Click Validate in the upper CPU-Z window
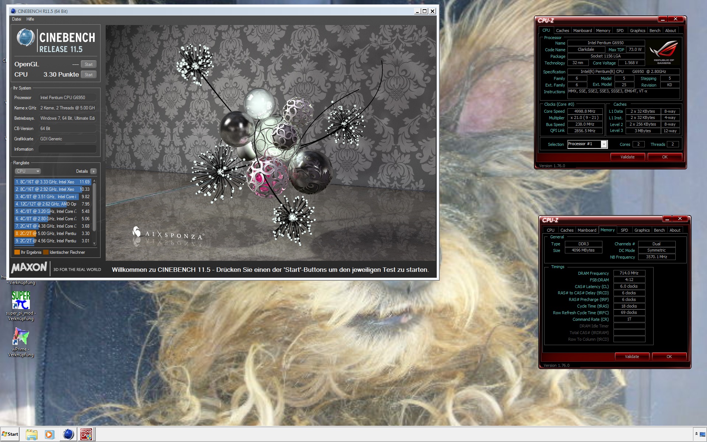 coord(627,157)
